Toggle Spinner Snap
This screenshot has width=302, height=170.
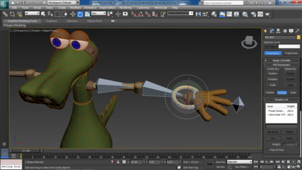155,14
